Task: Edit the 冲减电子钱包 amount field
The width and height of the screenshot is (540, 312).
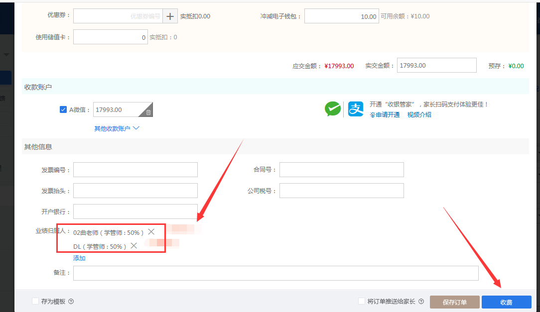Action: (x=342, y=16)
